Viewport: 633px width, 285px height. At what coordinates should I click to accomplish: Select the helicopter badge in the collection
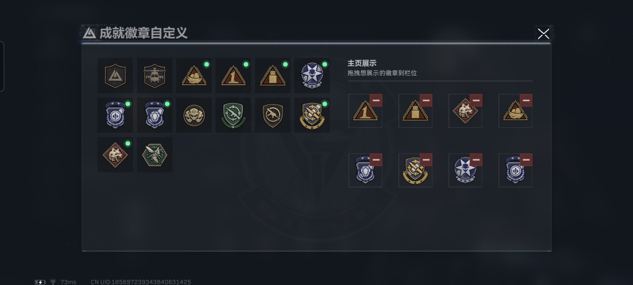point(155,75)
